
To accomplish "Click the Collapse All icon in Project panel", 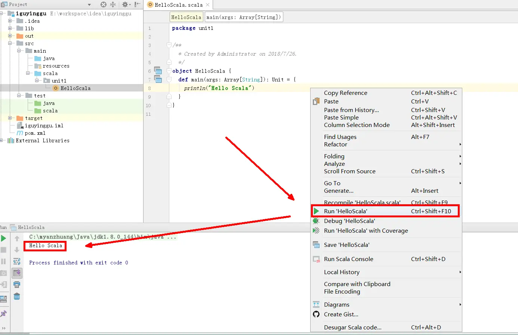I will point(113,4).
